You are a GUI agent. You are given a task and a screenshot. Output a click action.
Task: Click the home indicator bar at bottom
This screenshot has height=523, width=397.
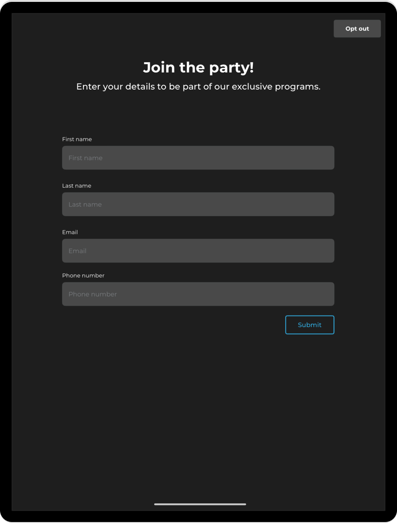point(199,505)
